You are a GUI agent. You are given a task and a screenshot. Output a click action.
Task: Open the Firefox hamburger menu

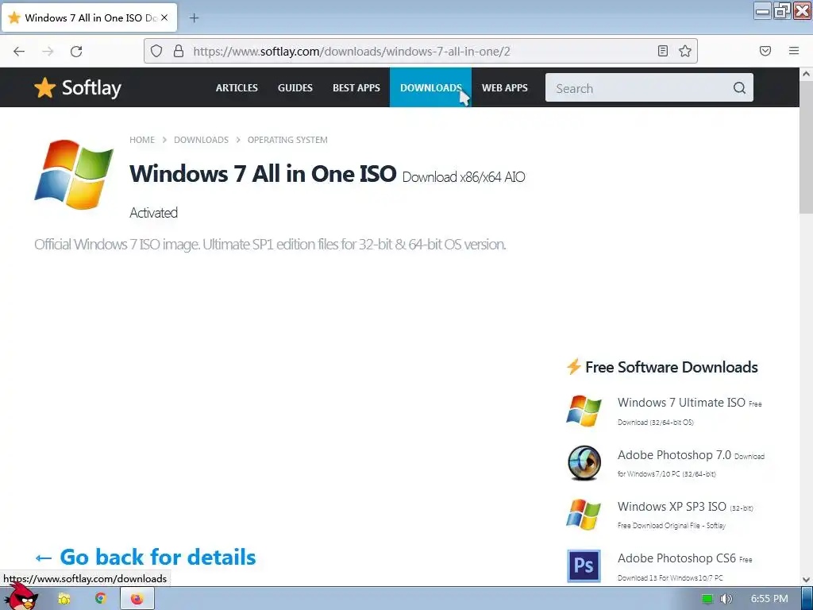pyautogui.click(x=794, y=51)
